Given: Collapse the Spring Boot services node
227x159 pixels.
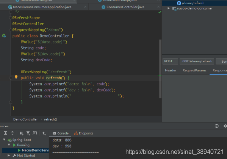Looking at the screenshot, I should point(4,140).
